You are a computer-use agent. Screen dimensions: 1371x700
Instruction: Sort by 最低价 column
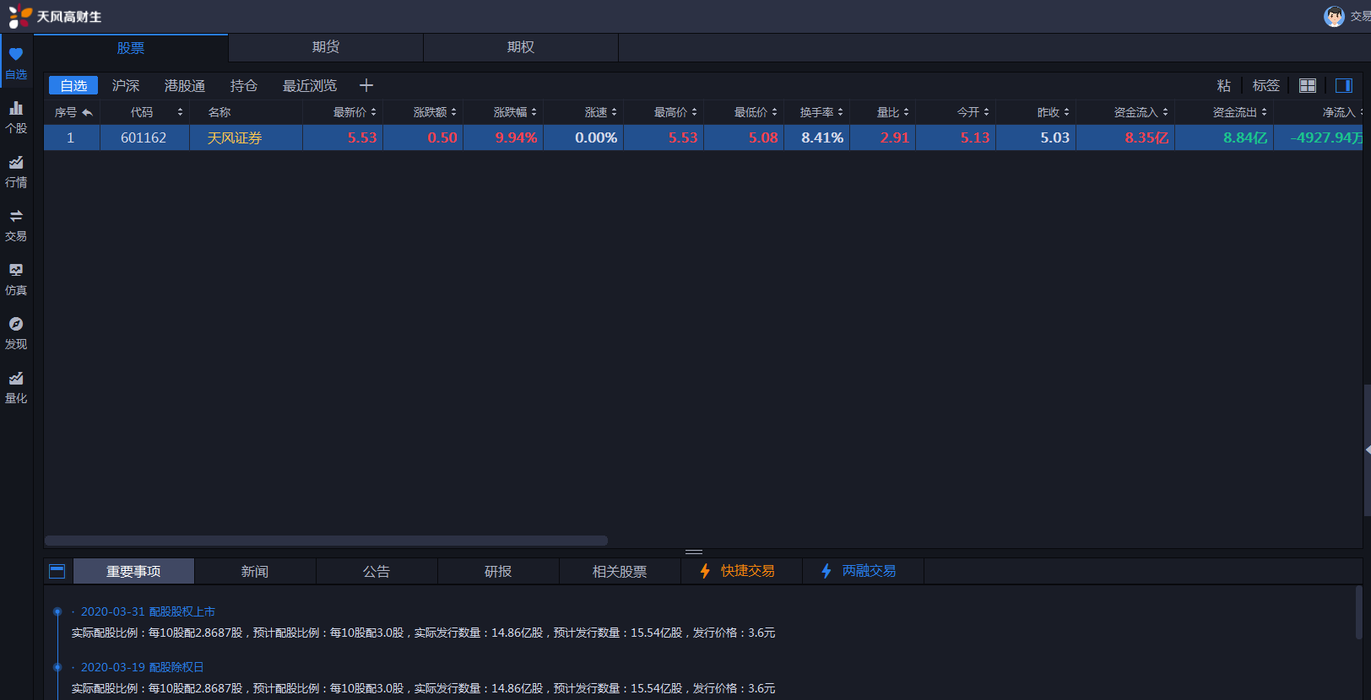[x=744, y=112]
